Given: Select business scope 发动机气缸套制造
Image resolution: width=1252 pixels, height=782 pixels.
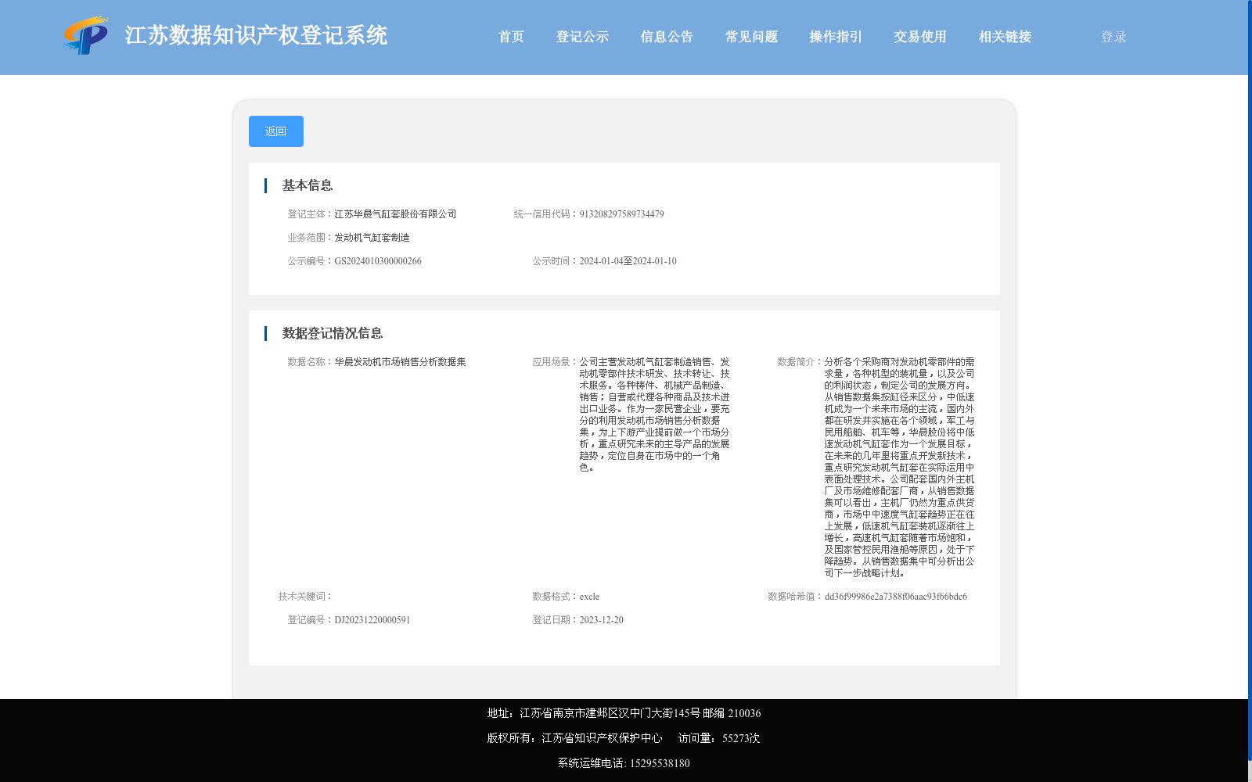Looking at the screenshot, I should tap(372, 238).
